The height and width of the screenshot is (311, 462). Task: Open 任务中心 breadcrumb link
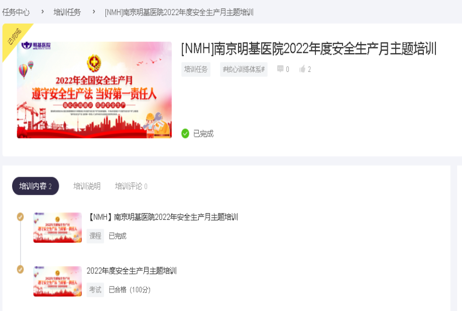pyautogui.click(x=16, y=12)
